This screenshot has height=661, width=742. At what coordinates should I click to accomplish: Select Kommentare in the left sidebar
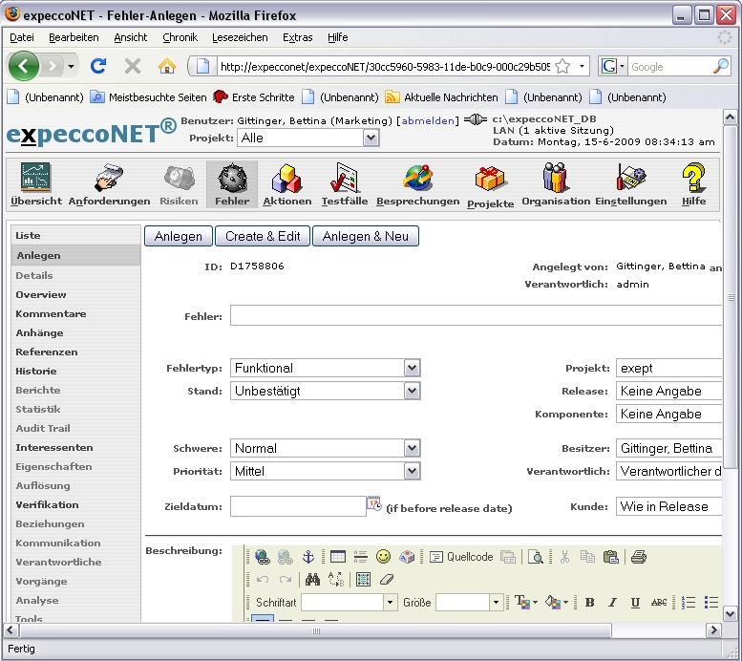[x=51, y=313]
